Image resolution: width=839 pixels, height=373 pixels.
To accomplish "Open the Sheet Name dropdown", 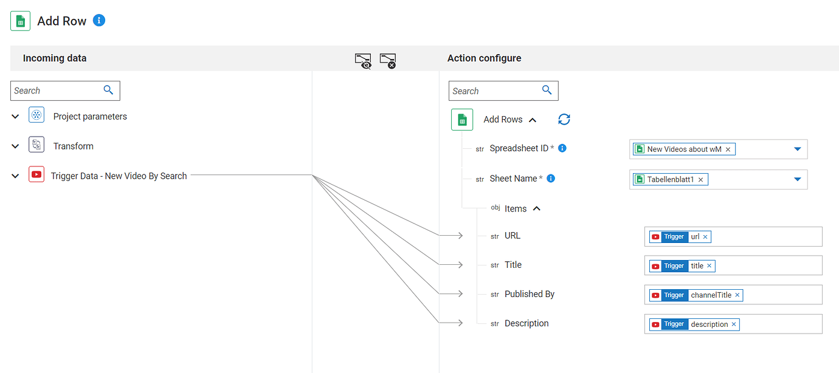I will [x=797, y=179].
